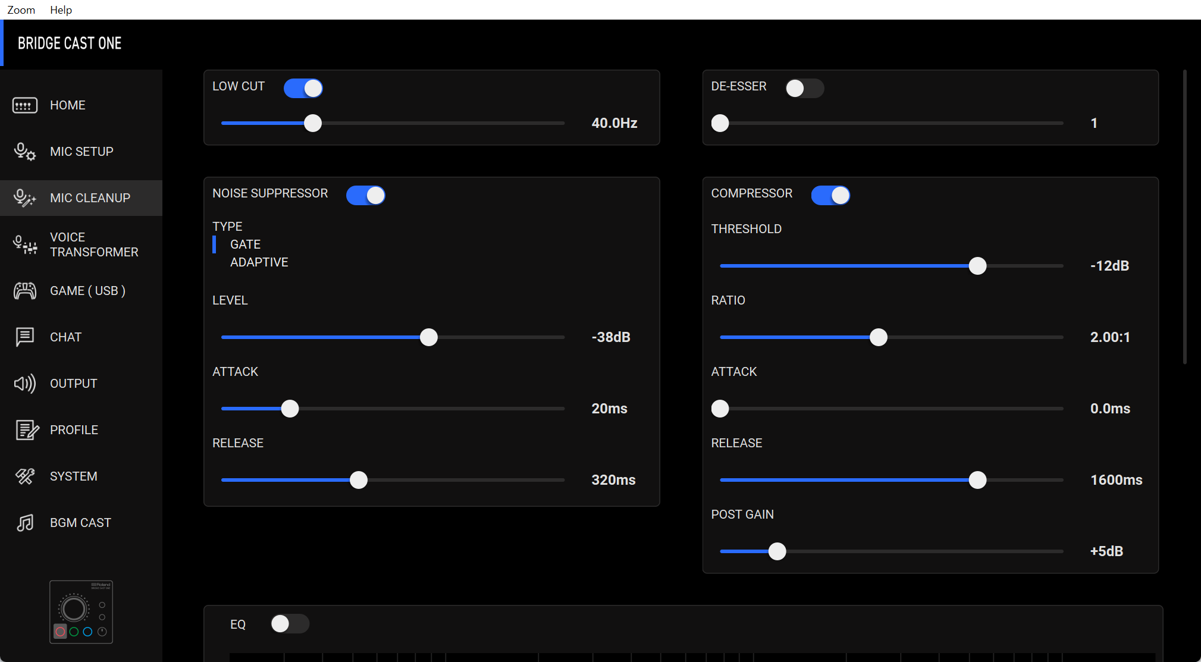The width and height of the screenshot is (1201, 662).
Task: Click the Compressor Threshold slider handle
Action: point(977,266)
